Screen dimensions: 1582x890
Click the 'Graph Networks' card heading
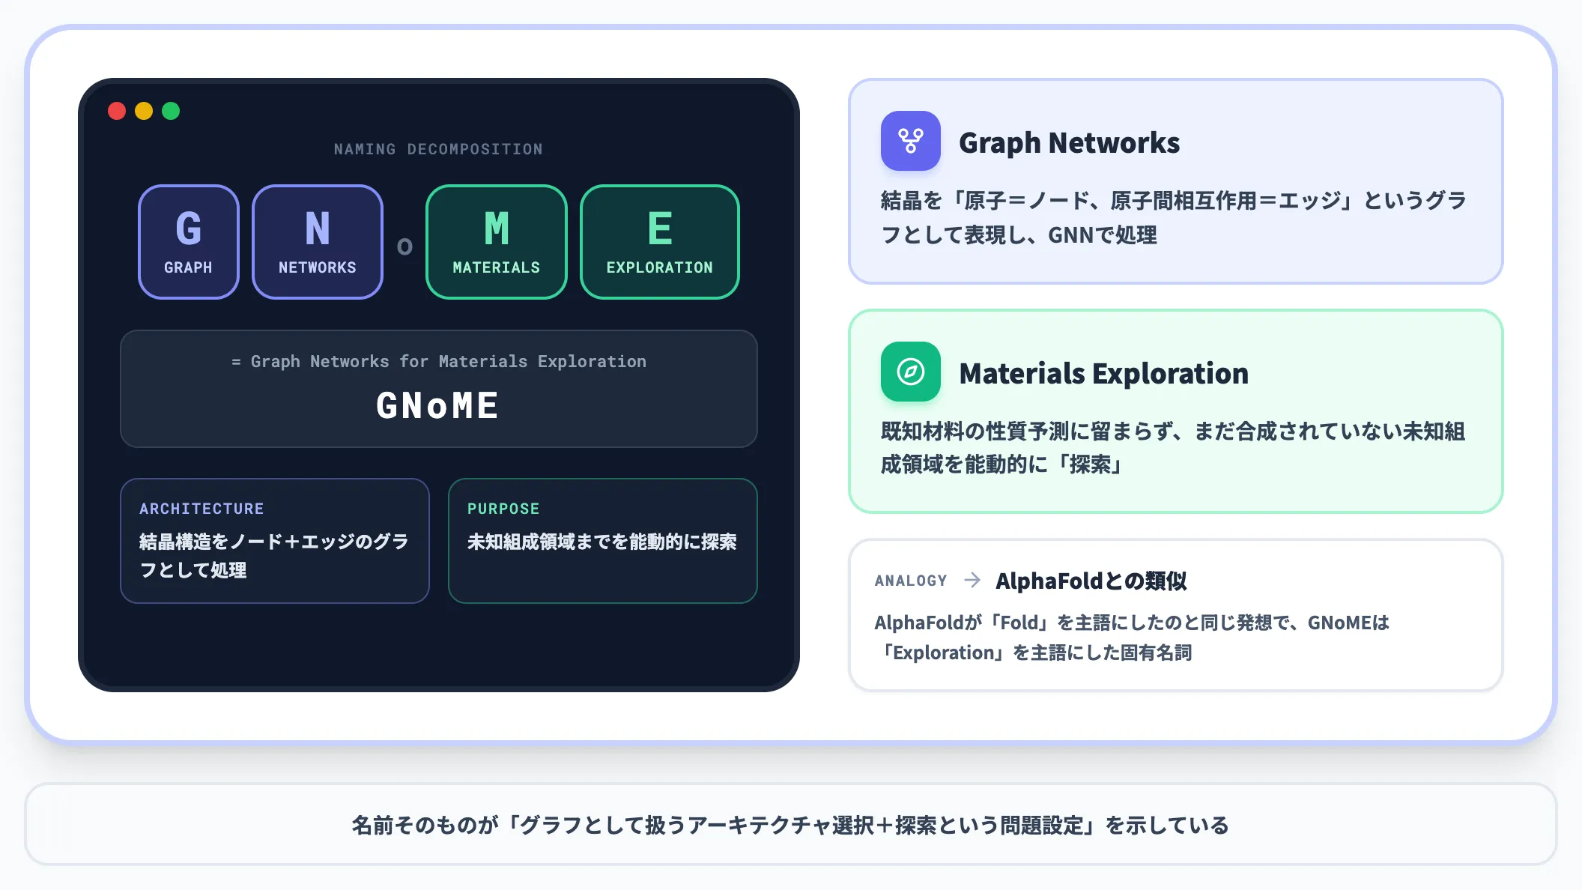(1069, 142)
